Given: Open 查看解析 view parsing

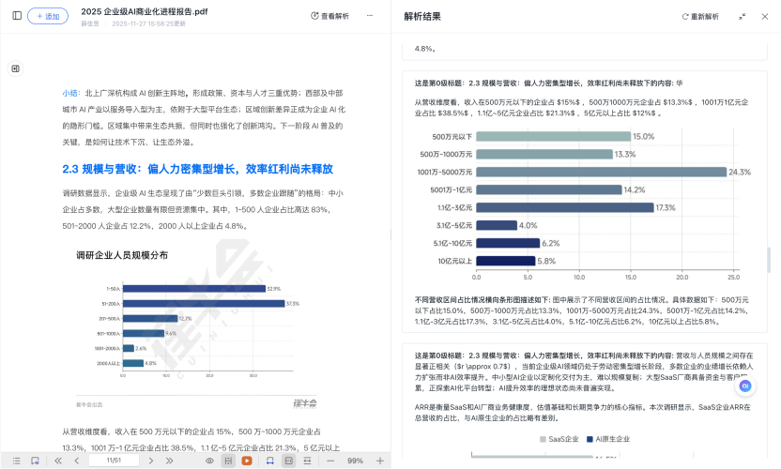Looking at the screenshot, I should pyautogui.click(x=329, y=16).
